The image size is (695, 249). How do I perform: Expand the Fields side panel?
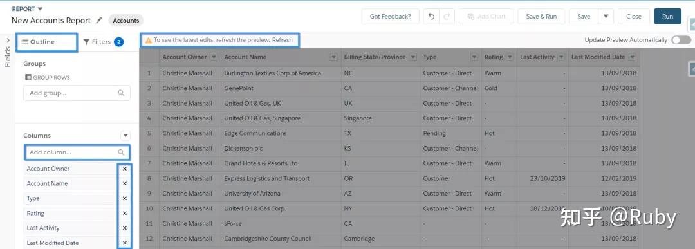[x=8, y=40]
